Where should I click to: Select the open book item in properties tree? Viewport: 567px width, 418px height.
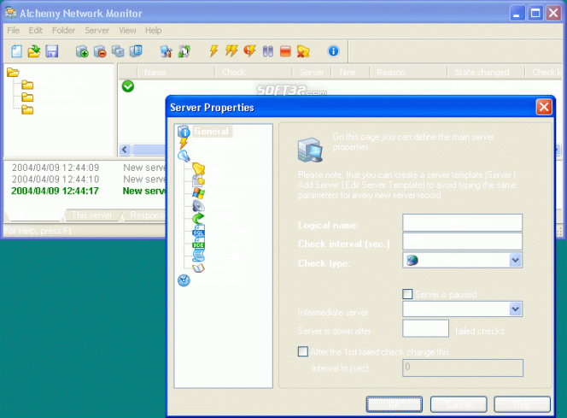pos(198,268)
